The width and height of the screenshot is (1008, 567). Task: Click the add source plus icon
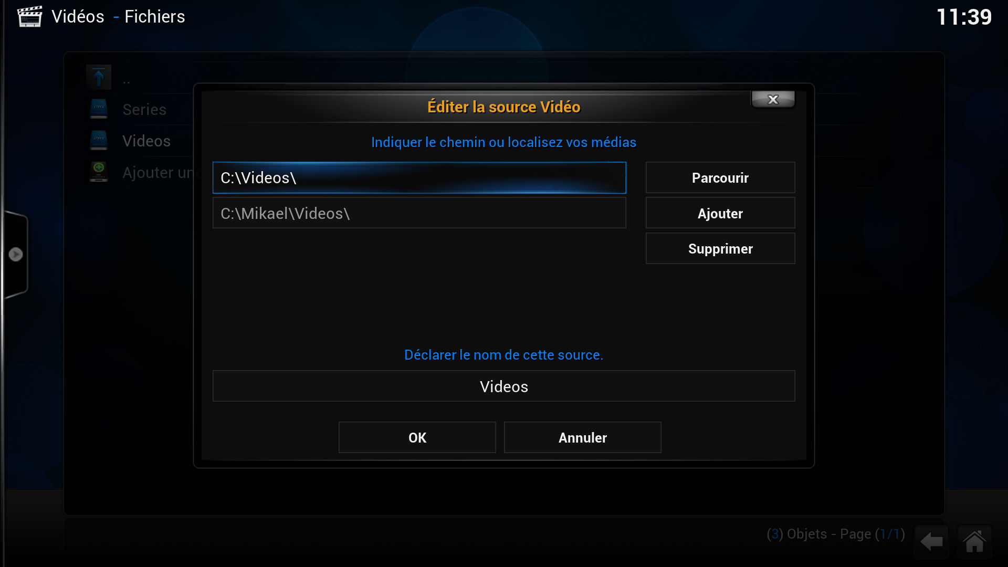pos(99,172)
